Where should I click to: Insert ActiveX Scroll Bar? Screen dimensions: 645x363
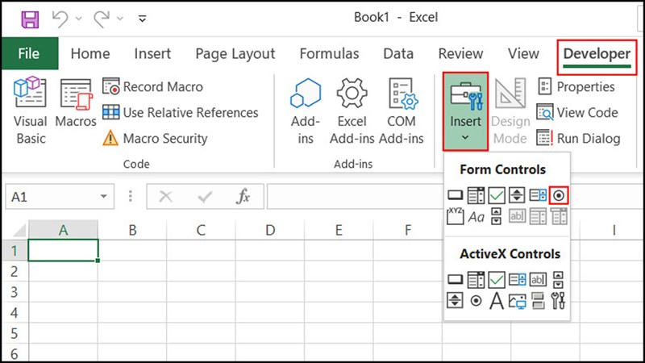[x=558, y=280]
